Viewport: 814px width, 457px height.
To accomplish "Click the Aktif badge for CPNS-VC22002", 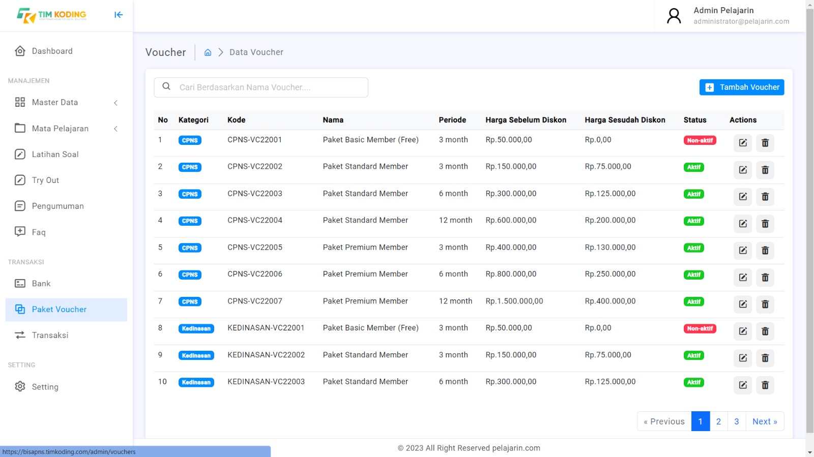I will point(694,167).
